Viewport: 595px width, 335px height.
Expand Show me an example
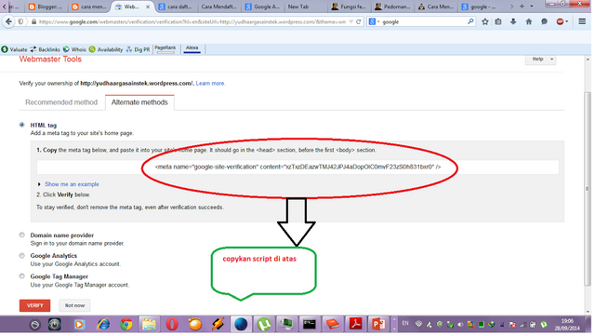coord(72,184)
